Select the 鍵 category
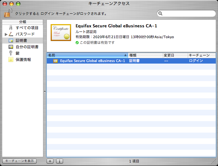218x166 pixels. (x=23, y=53)
